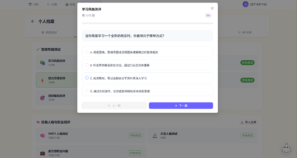Start the MBTI 人格测试

tap(135, 136)
